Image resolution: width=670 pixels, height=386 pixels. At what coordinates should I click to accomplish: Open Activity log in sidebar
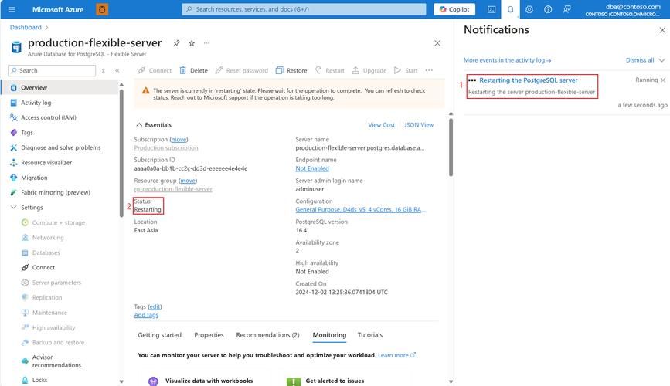pyautogui.click(x=36, y=103)
